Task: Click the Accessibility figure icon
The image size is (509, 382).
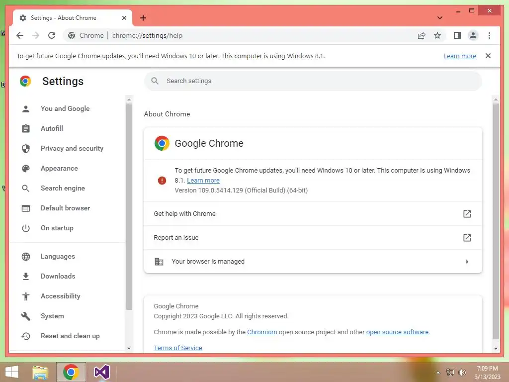Action: tap(26, 296)
